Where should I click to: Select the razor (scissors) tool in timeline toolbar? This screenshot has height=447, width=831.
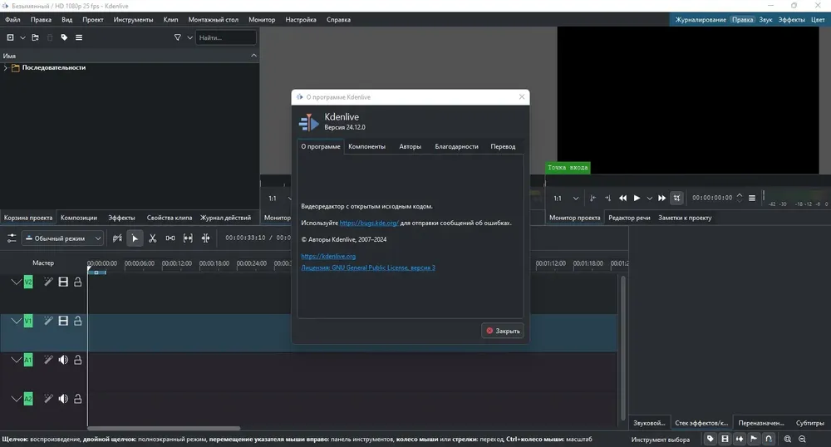(153, 238)
